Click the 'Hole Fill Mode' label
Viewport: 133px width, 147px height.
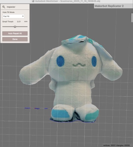pyautogui.click(x=8, y=12)
